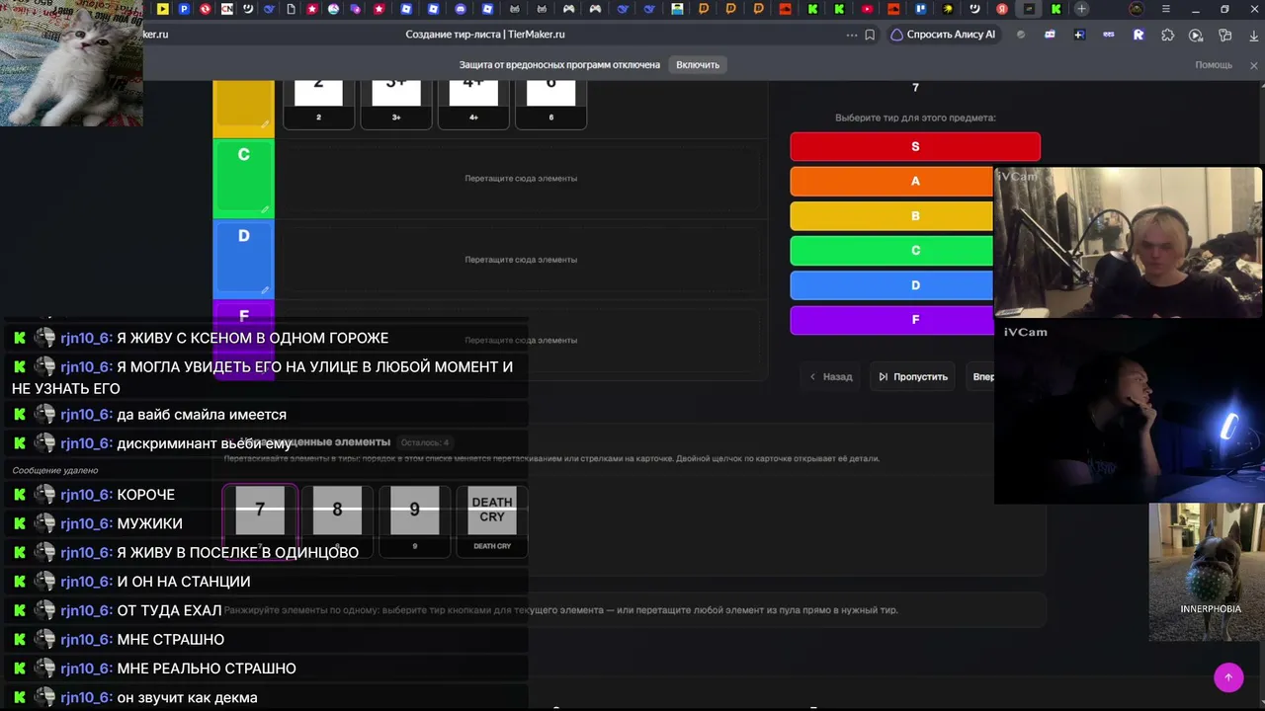This screenshot has width=1265, height=711.
Task: Dismiss the malware protection notification bar
Action: (1254, 65)
